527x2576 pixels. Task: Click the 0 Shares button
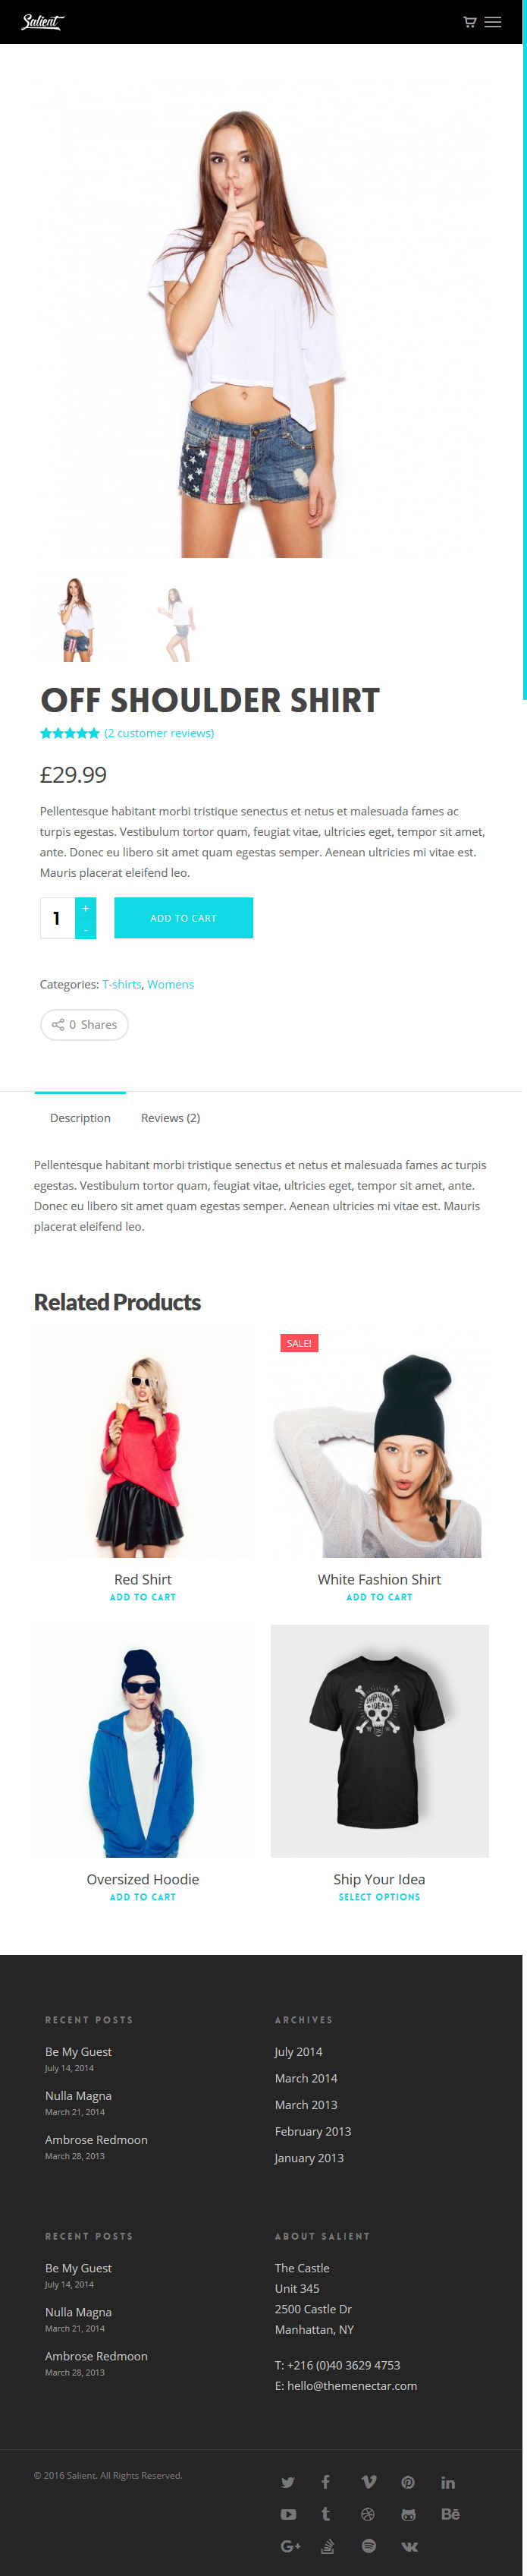point(84,1024)
